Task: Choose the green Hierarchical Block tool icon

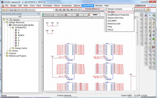Action: click(x=154, y=39)
